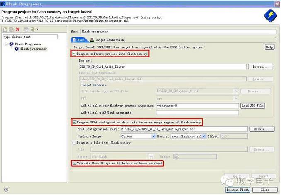This screenshot has height=195, width=281.
Task: Click the Project name field
Action: coord(162,67)
